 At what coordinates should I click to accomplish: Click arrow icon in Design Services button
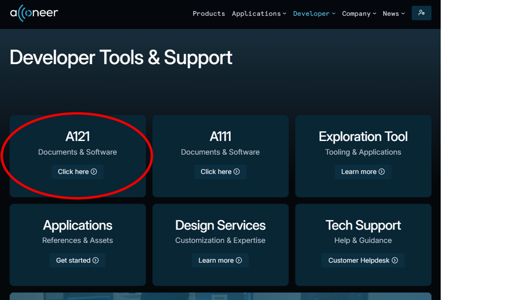pos(239,260)
